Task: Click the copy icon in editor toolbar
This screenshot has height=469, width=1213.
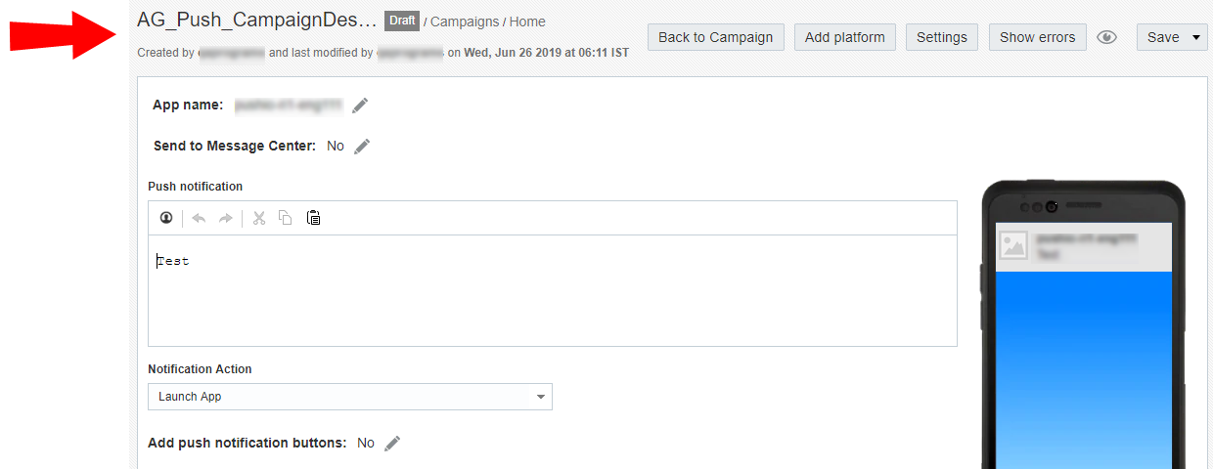Action: [286, 218]
